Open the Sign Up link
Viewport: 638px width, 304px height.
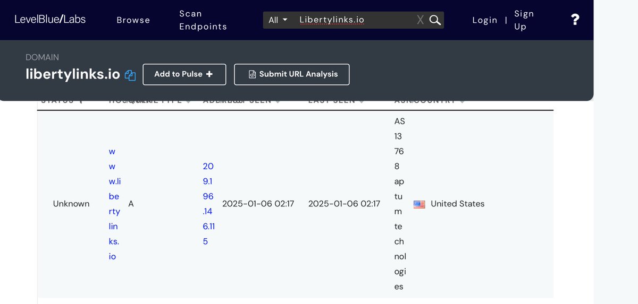tap(524, 20)
